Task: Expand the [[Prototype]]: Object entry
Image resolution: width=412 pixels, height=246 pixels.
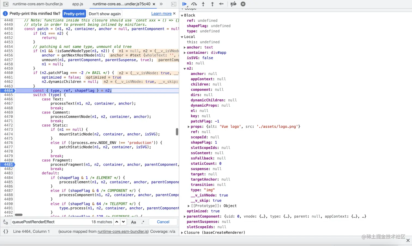Action: click(189, 206)
